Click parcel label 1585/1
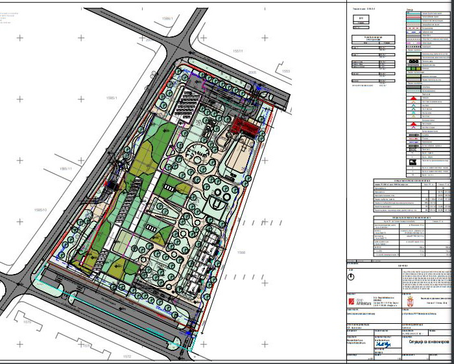454x364 pixels. (111, 98)
